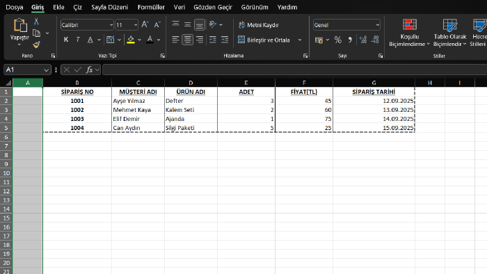Activate the format painter brush

coord(36,45)
